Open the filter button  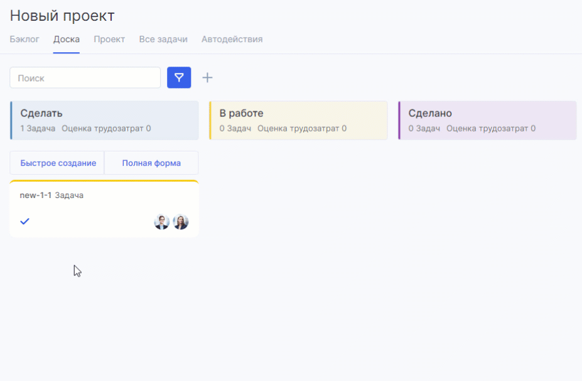(x=179, y=77)
